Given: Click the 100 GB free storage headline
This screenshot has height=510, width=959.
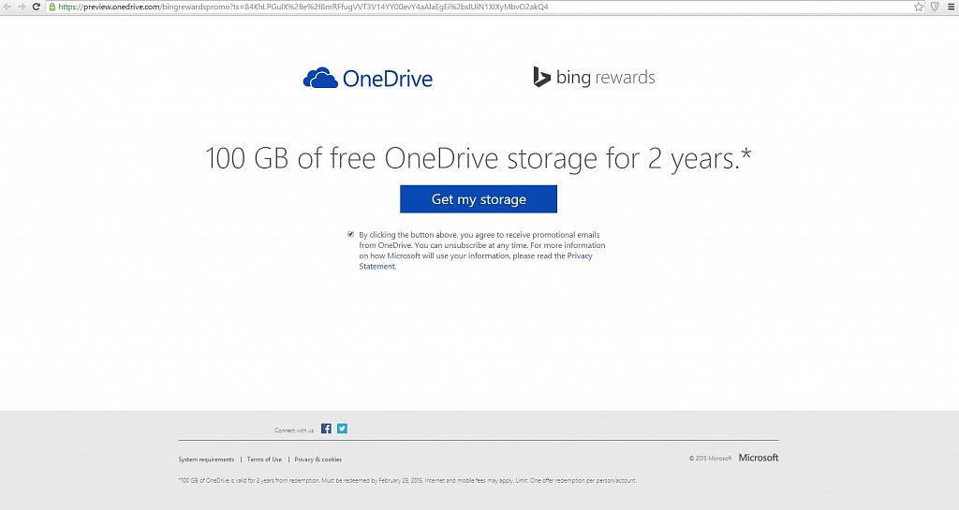Looking at the screenshot, I should pyautogui.click(x=479, y=158).
